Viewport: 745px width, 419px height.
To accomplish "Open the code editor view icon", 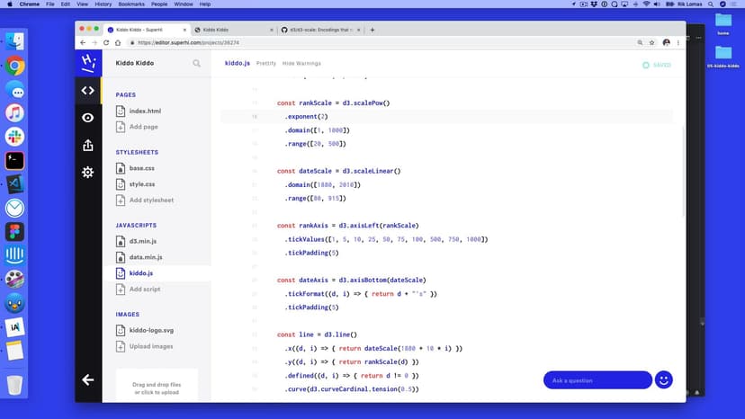I will [x=87, y=90].
